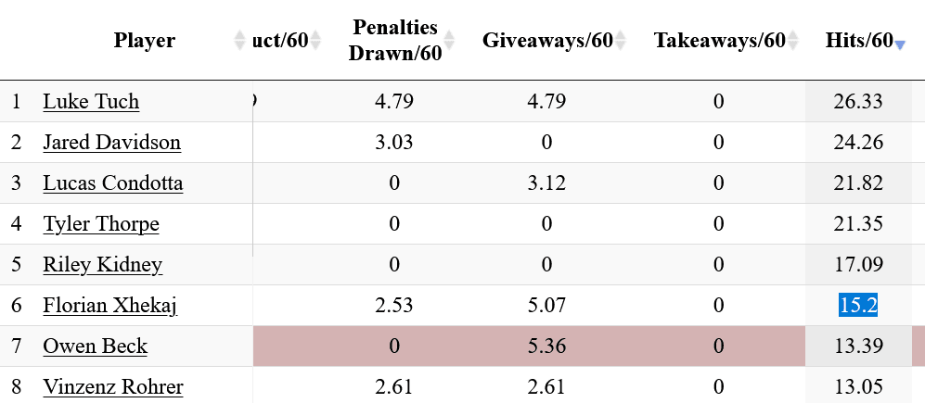Click Lucas Condotta's 3.12 giveaways cell
Image resolution: width=925 pixels, height=403 pixels.
pyautogui.click(x=546, y=183)
